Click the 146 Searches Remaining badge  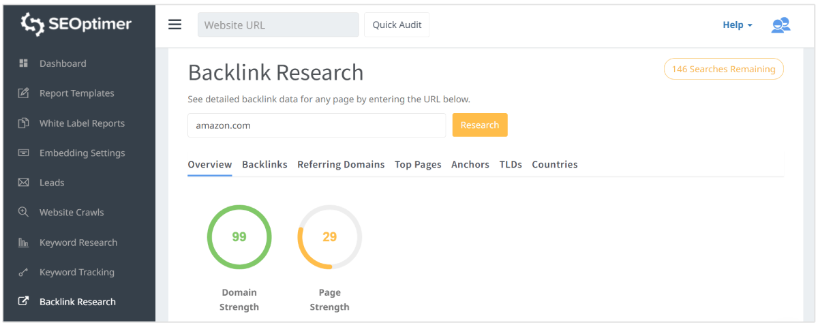pos(723,69)
